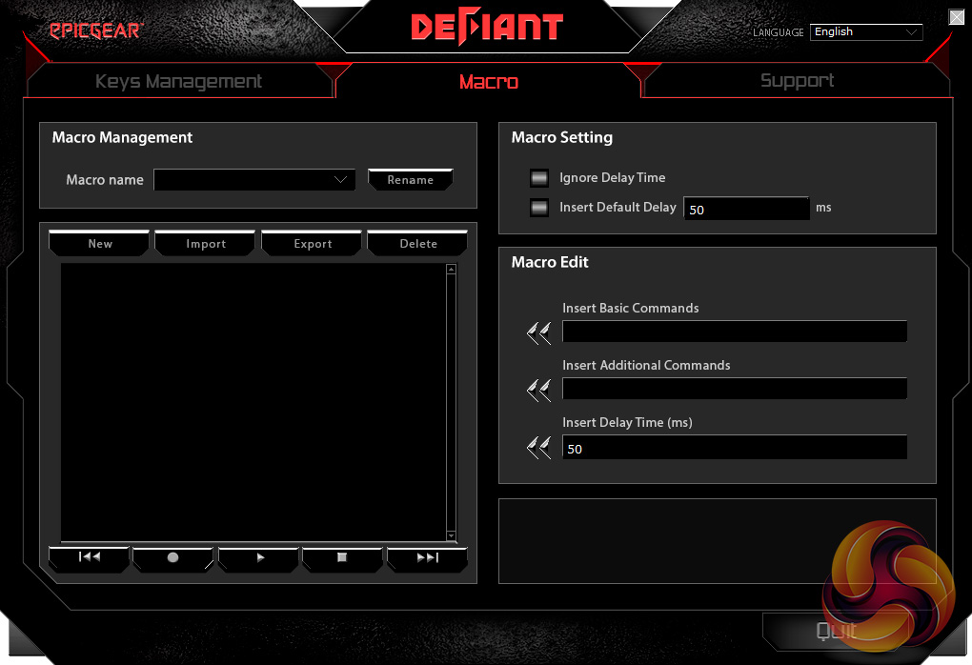
Task: Toggle Insert Default Delay checkbox
Action: pyautogui.click(x=539, y=208)
